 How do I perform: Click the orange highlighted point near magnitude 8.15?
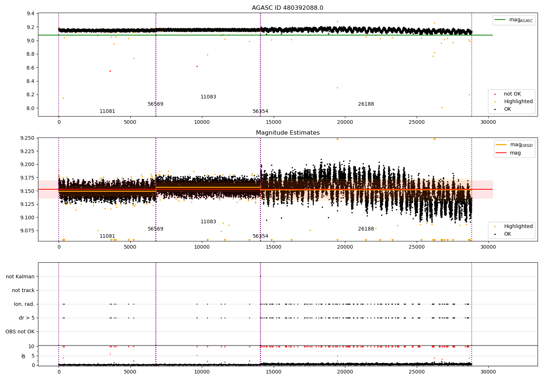63,98
